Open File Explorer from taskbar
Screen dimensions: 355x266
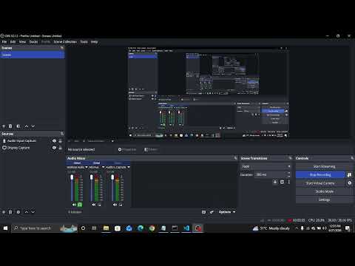coord(106,228)
